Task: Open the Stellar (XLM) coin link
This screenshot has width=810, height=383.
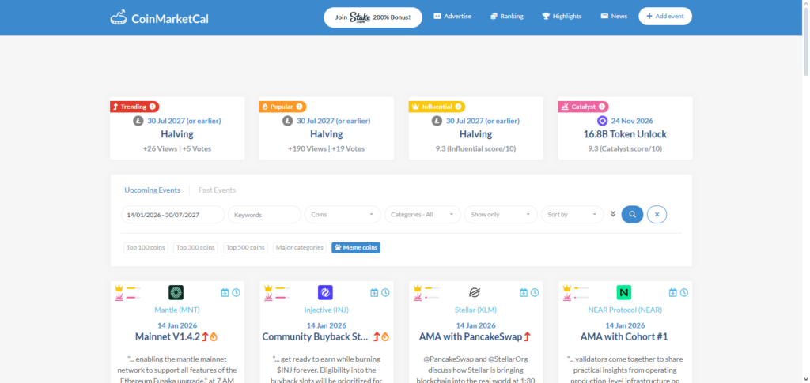Action: point(475,310)
